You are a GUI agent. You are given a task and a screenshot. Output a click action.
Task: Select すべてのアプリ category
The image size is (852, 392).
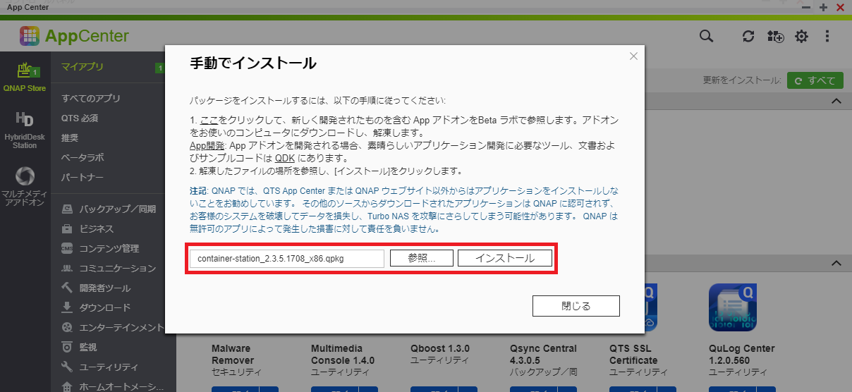point(91,98)
